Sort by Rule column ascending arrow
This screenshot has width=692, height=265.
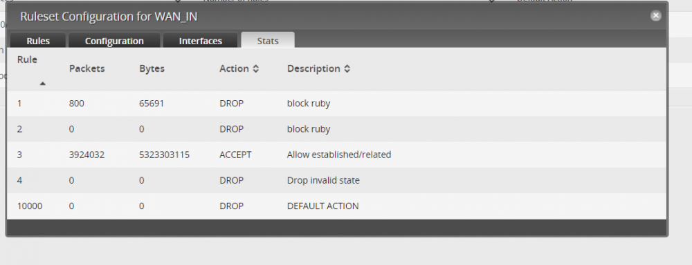(43, 84)
